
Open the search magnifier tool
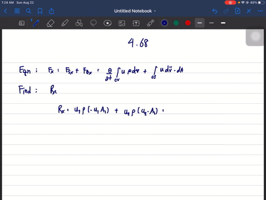tap(28, 11)
